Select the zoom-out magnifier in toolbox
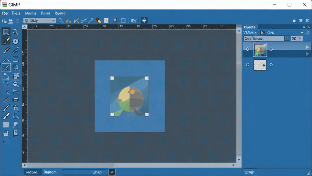Image resolution: width=312 pixels, height=176 pixels. tap(16, 84)
